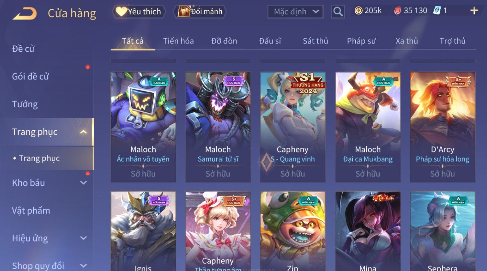Open Yêu thích heart favorites

coord(139,12)
